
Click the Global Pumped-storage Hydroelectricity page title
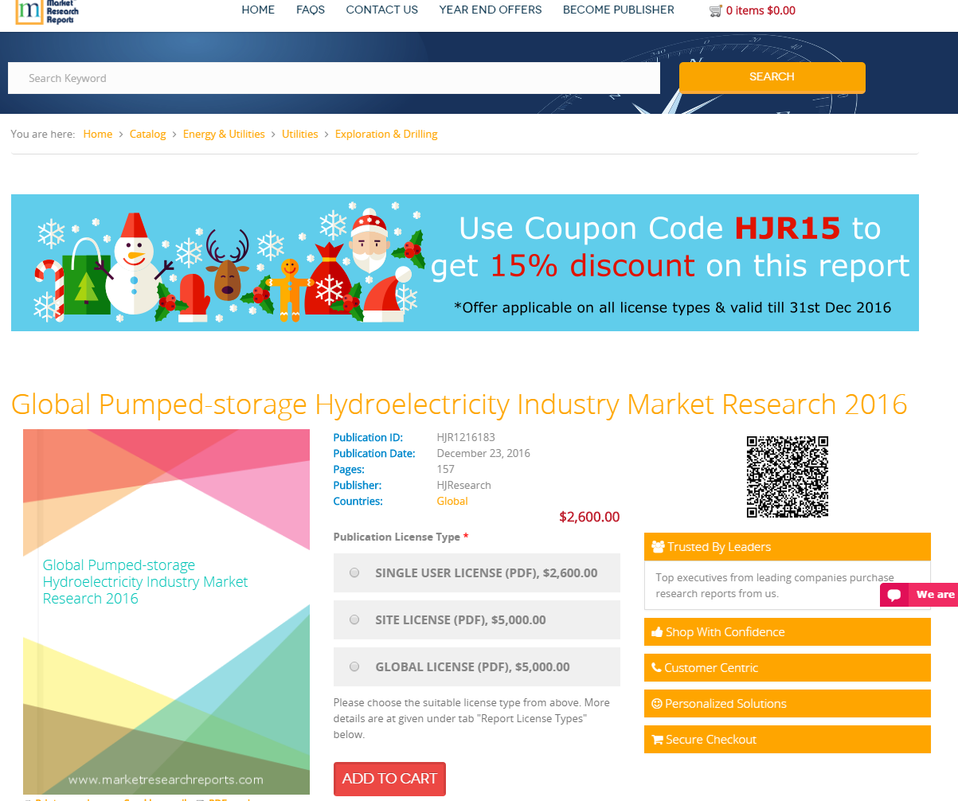click(x=459, y=404)
